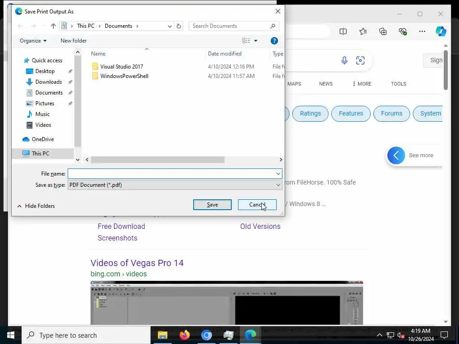
Task: Open Desktop in navigation pane
Action: (45, 71)
